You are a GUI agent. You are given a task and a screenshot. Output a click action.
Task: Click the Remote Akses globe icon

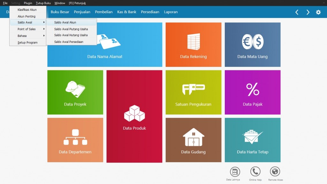click(275, 172)
